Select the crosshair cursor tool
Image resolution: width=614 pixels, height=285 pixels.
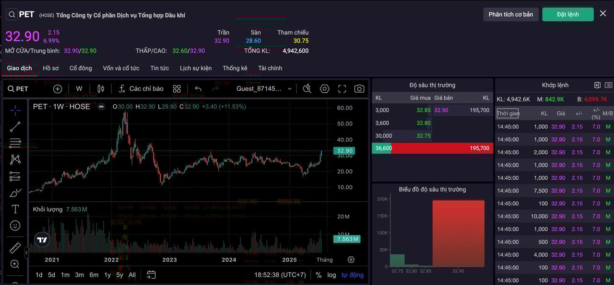pyautogui.click(x=15, y=110)
